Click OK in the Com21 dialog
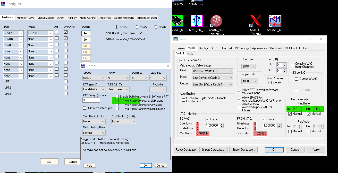 (146, 166)
